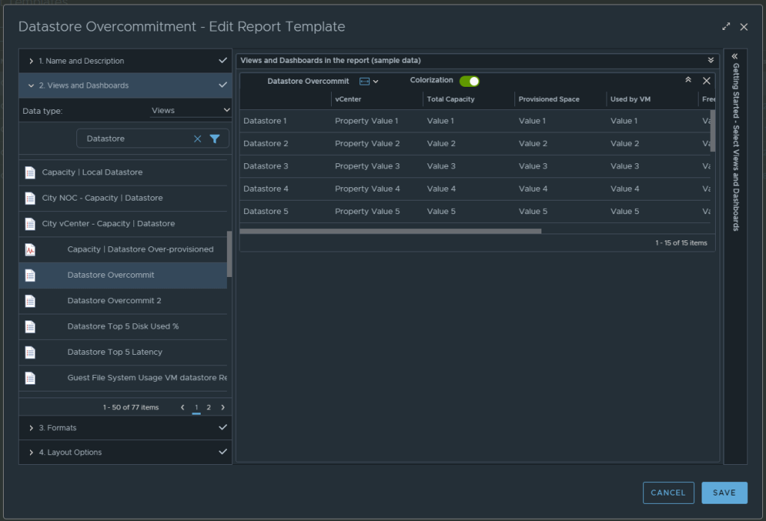Click the horizontal scrollbar in preview table
This screenshot has width=766, height=521.
pyautogui.click(x=390, y=231)
